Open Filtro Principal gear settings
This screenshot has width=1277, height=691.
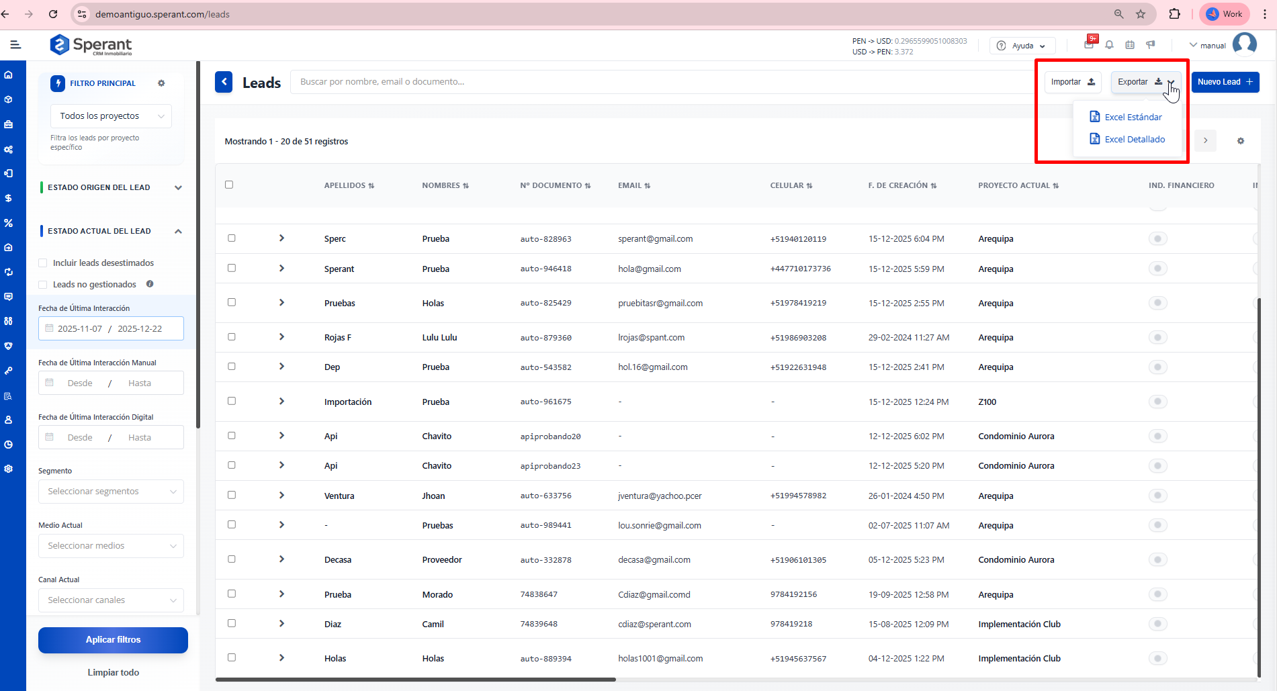tap(161, 83)
